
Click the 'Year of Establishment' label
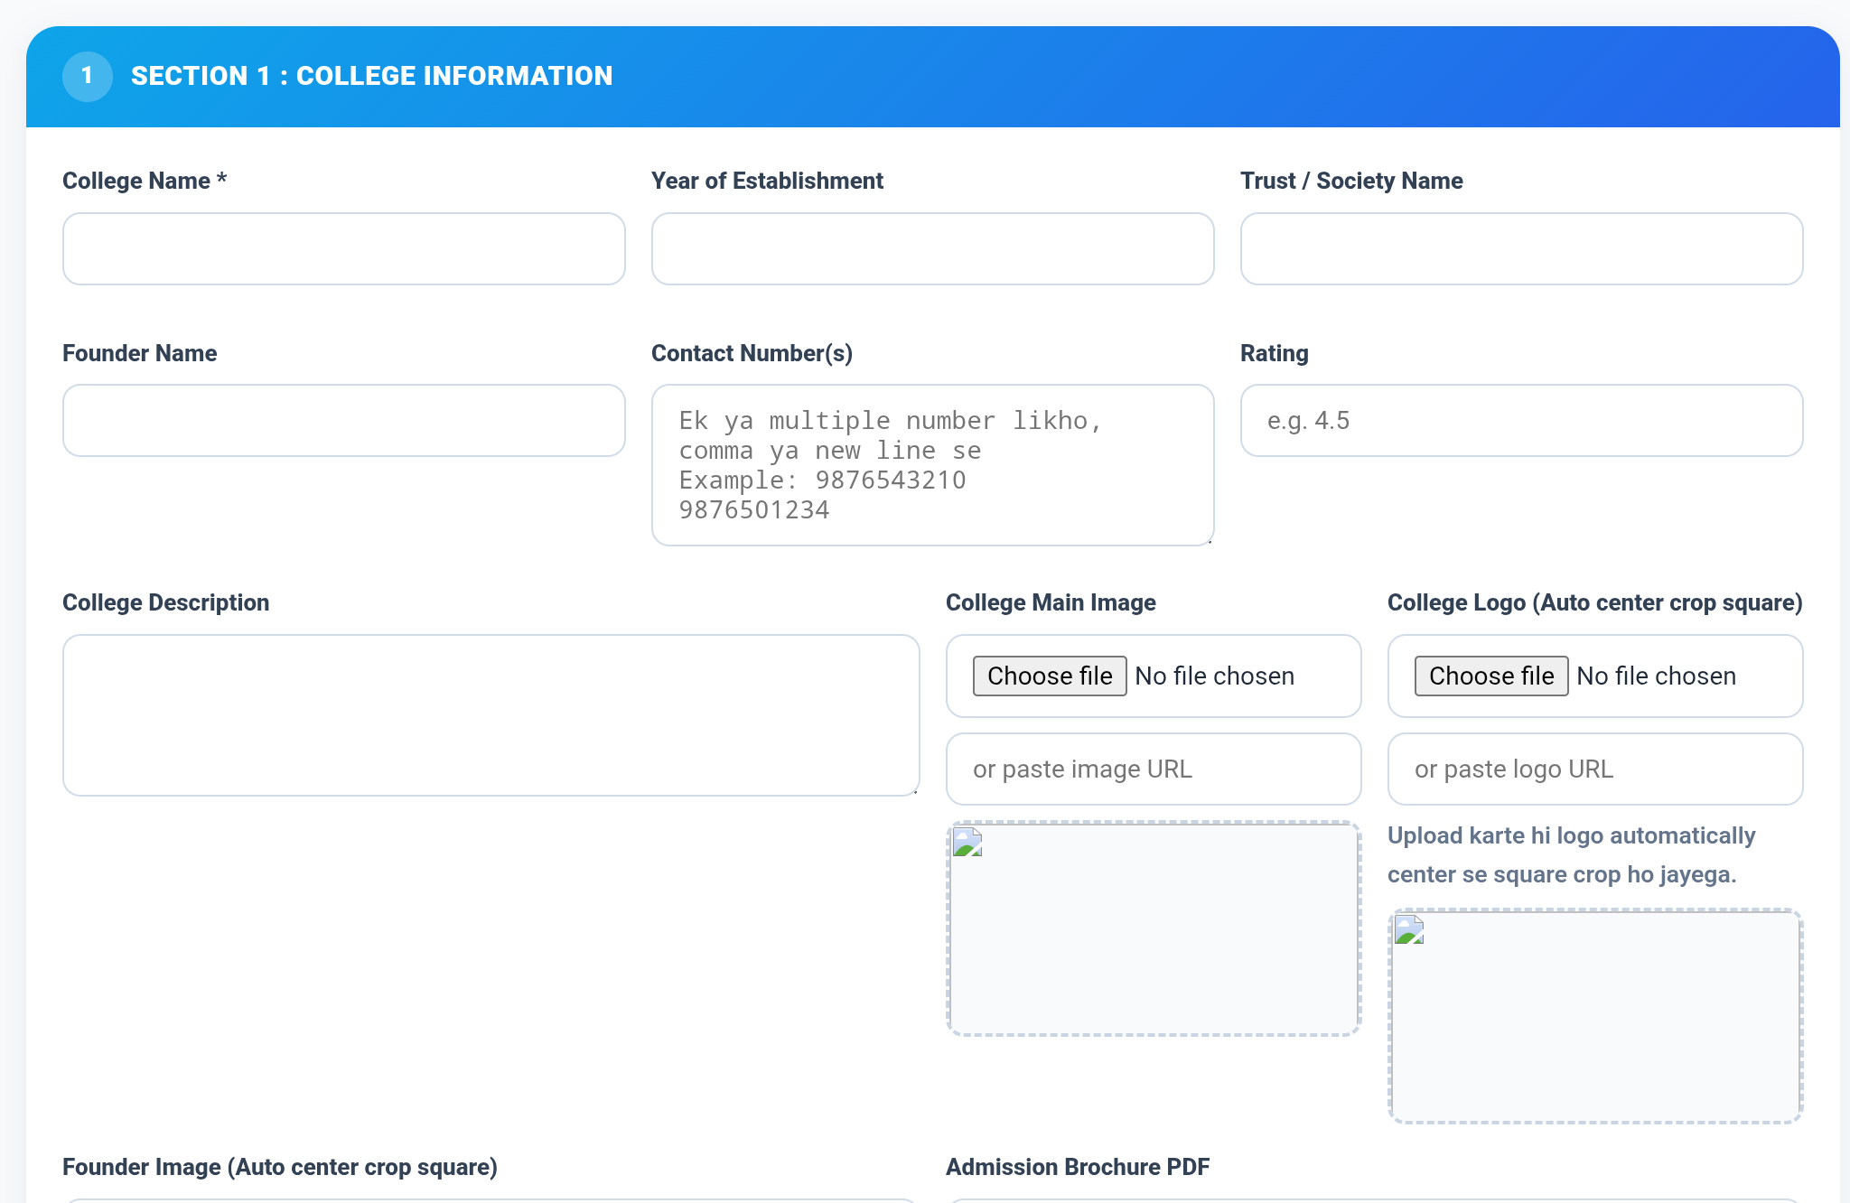pos(767,181)
